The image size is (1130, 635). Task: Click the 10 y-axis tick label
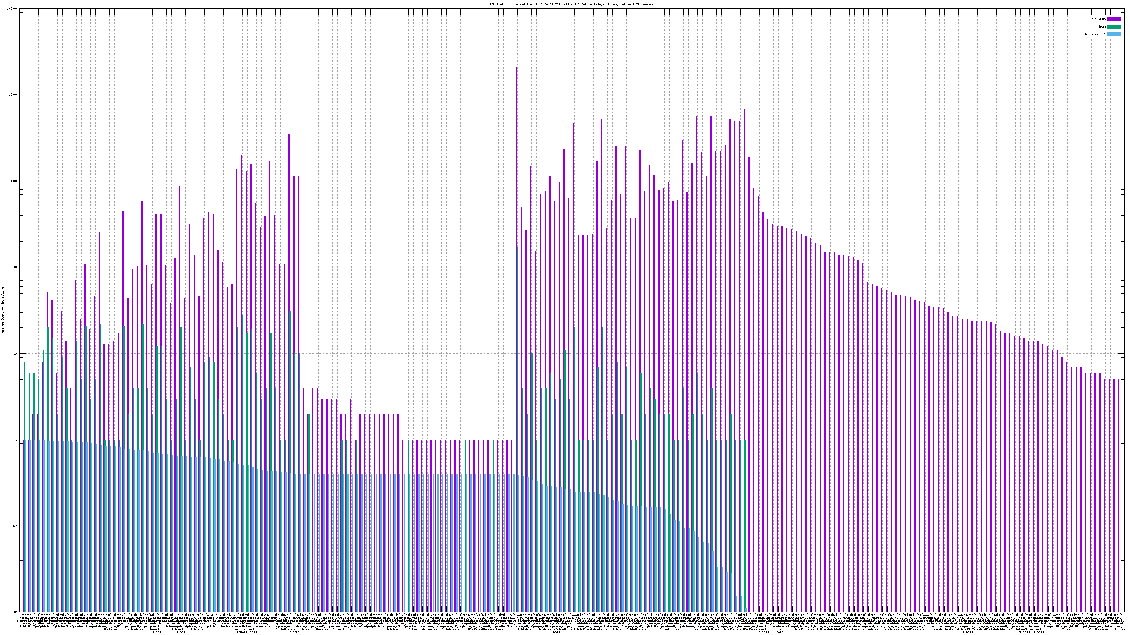click(16, 353)
